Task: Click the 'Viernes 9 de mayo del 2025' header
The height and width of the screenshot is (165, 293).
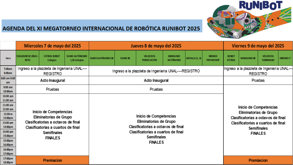Action: click(x=258, y=46)
